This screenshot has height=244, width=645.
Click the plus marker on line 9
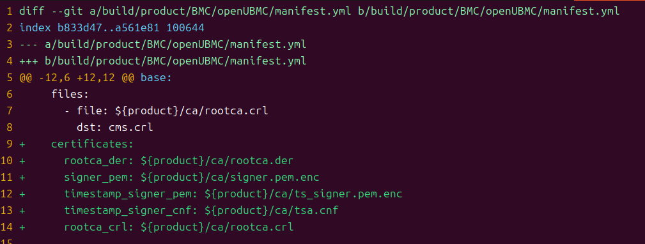22,144
